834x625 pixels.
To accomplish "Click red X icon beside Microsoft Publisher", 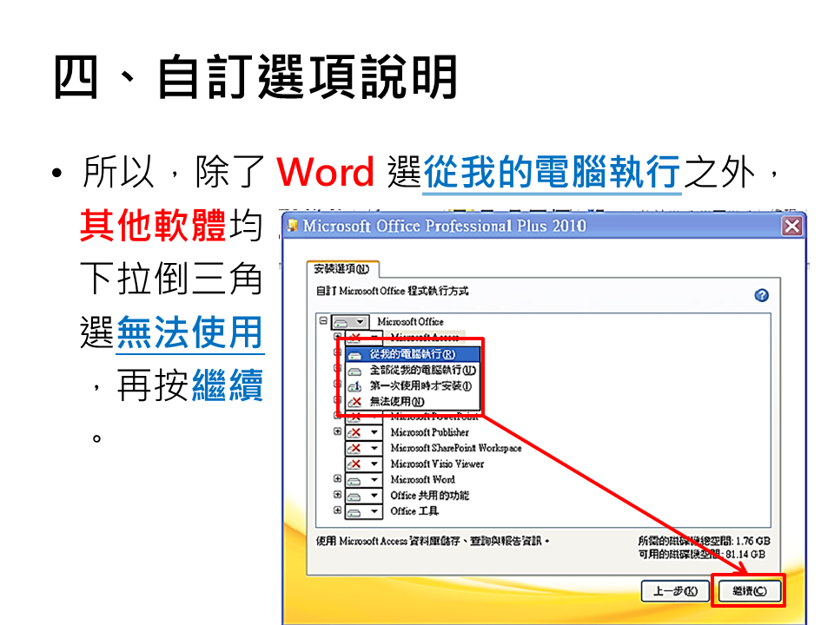I will (x=355, y=432).
